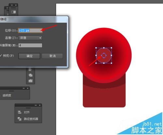Toggle the 预览 preview checkbox
This screenshot has width=163, height=135.
(1, 55)
